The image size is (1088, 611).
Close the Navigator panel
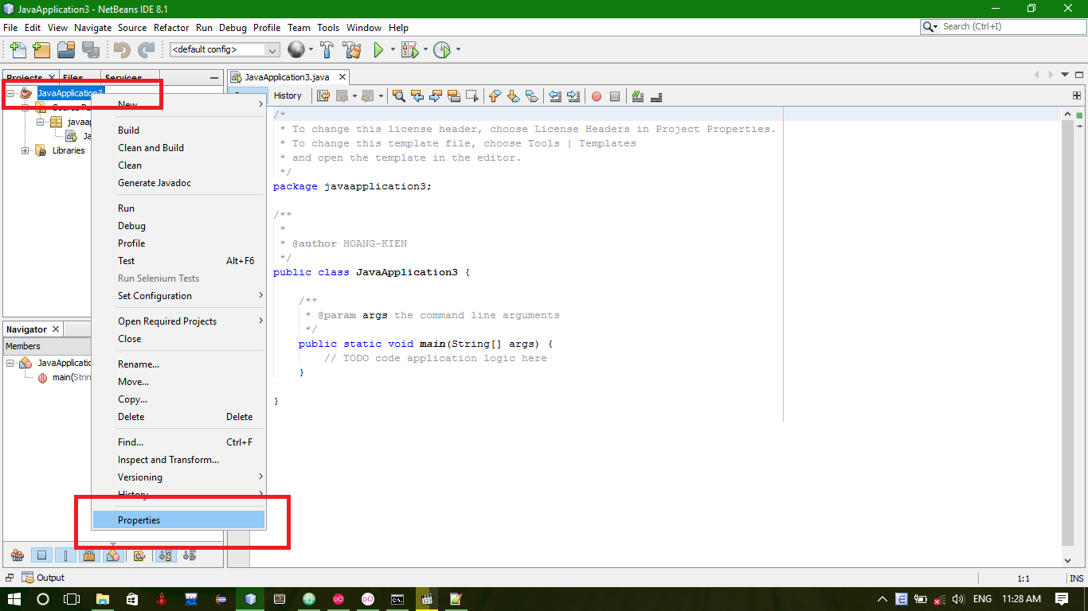(x=56, y=329)
